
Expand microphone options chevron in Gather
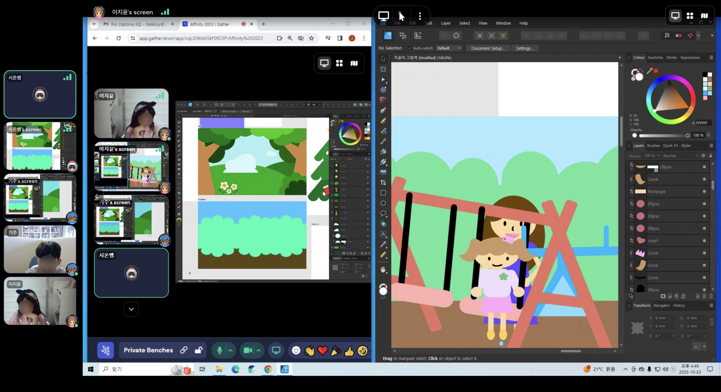pyautogui.click(x=230, y=350)
